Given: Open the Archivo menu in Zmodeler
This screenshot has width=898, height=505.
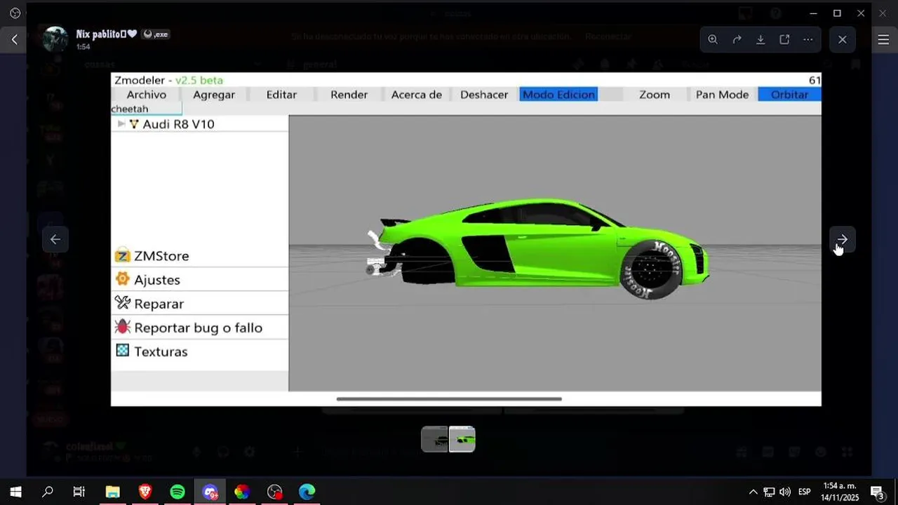Looking at the screenshot, I should (x=147, y=95).
